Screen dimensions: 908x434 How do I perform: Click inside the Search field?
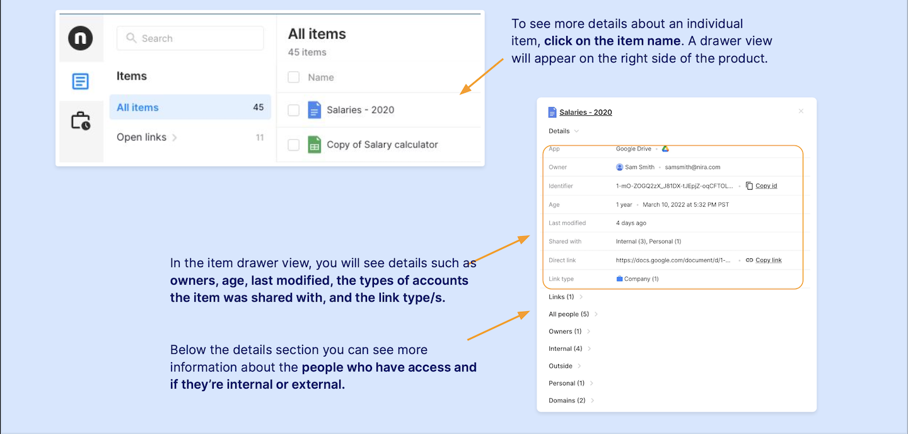tap(190, 38)
